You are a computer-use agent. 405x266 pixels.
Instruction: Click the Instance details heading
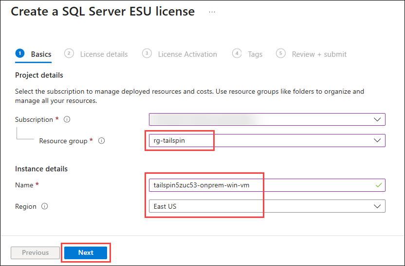(x=41, y=168)
